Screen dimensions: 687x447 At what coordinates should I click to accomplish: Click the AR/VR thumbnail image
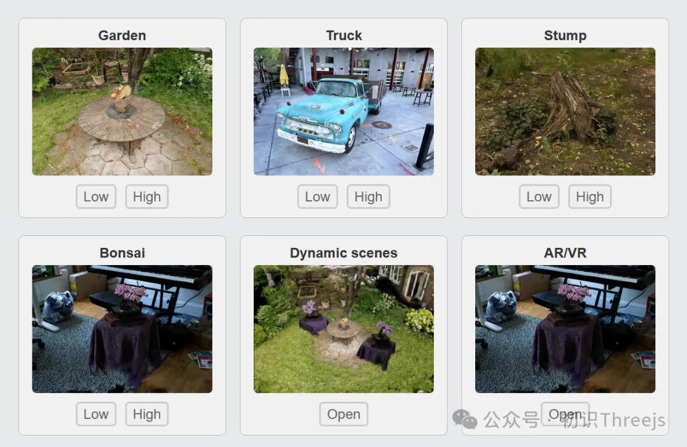coord(566,329)
